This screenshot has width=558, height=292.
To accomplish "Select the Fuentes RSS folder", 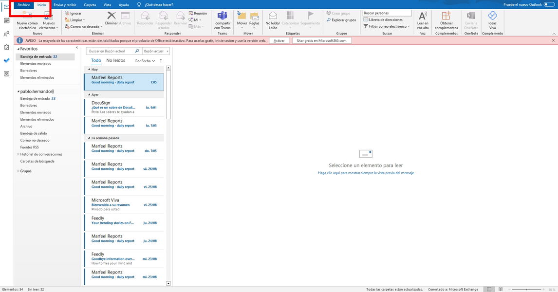I will 29,147.
